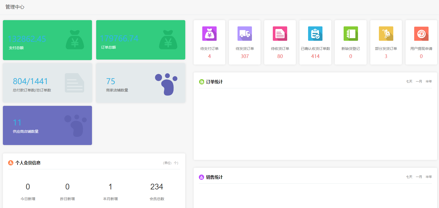Click the 待支付订单 money bag icon
The image size is (439, 208).
(x=209, y=33)
